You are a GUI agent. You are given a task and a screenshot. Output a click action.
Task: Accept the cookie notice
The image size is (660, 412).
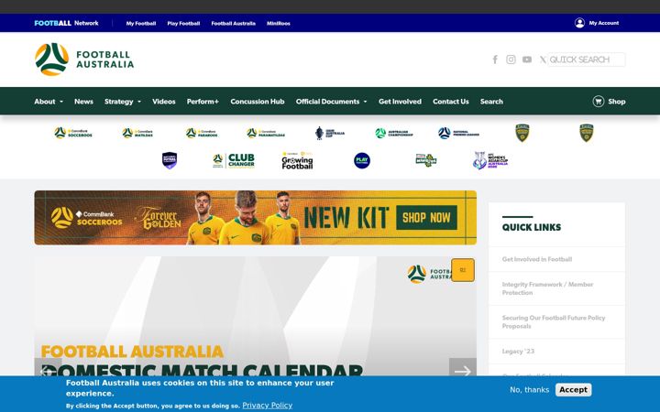pos(573,390)
